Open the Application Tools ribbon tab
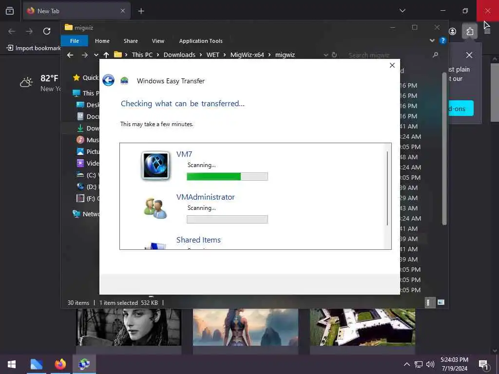This screenshot has height=374, width=499. [x=201, y=41]
